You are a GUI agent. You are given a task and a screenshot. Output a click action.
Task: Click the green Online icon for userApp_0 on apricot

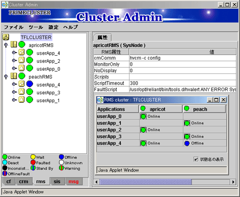[143, 116]
